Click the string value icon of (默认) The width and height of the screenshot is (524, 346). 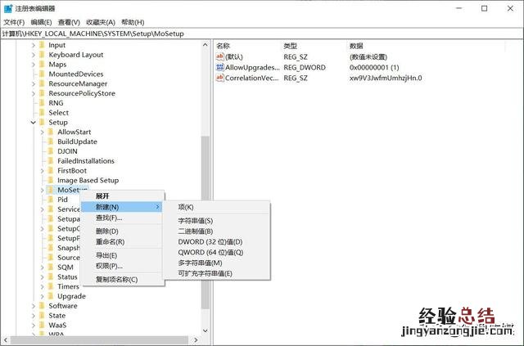(x=219, y=56)
